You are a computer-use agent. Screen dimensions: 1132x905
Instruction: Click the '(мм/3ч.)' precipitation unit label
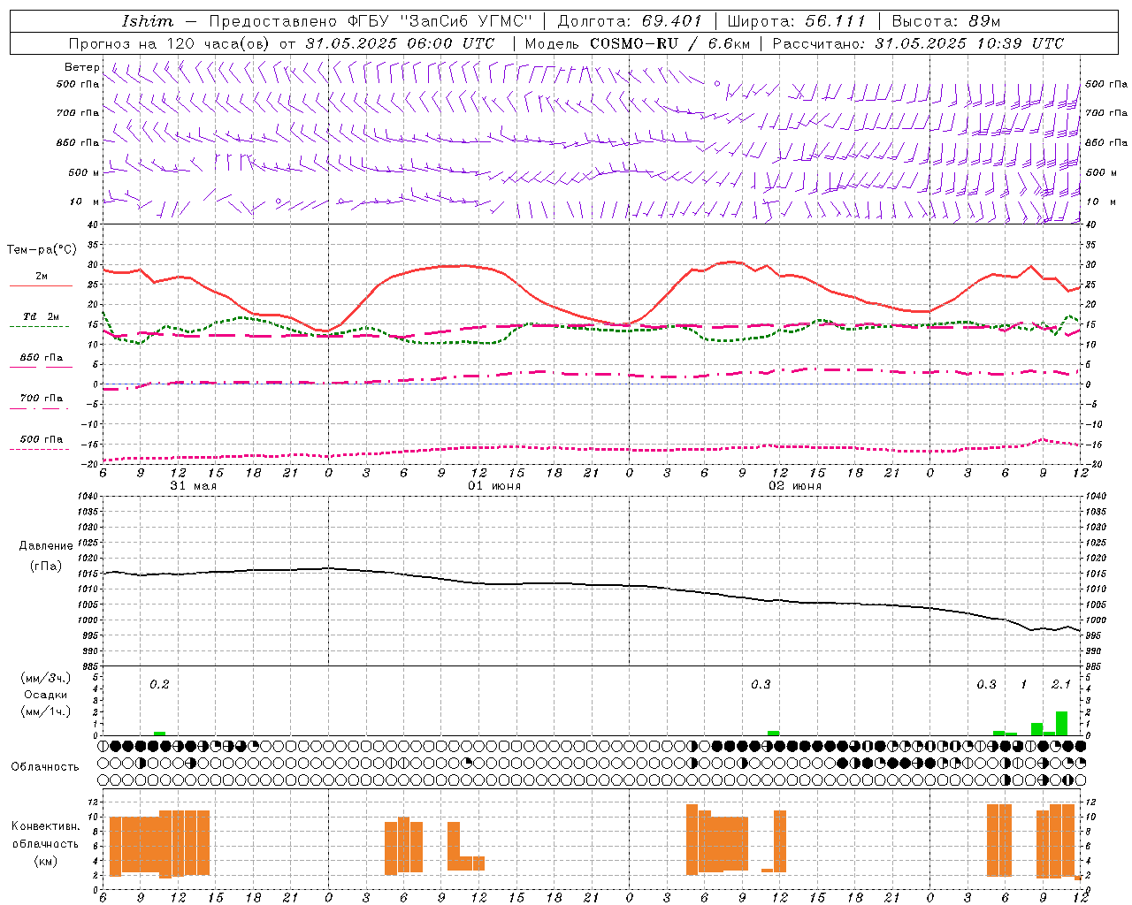pos(44,678)
